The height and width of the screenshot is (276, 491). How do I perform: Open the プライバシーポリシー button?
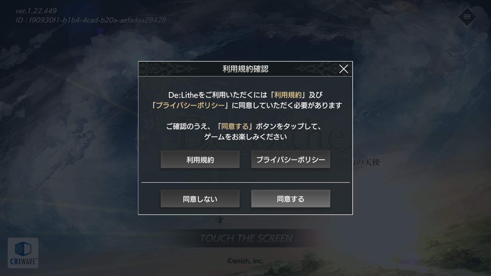(291, 160)
